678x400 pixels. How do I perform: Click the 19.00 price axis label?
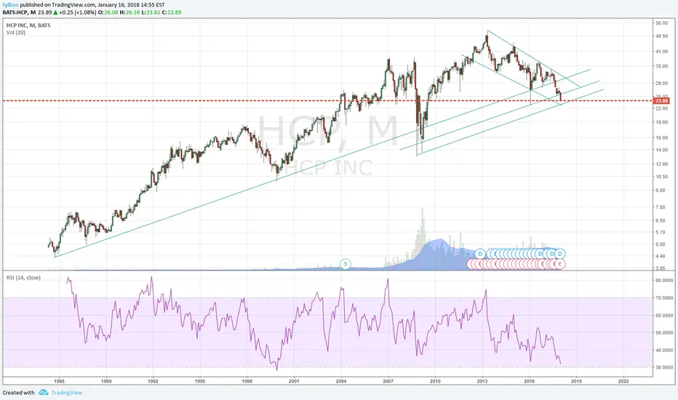661,122
